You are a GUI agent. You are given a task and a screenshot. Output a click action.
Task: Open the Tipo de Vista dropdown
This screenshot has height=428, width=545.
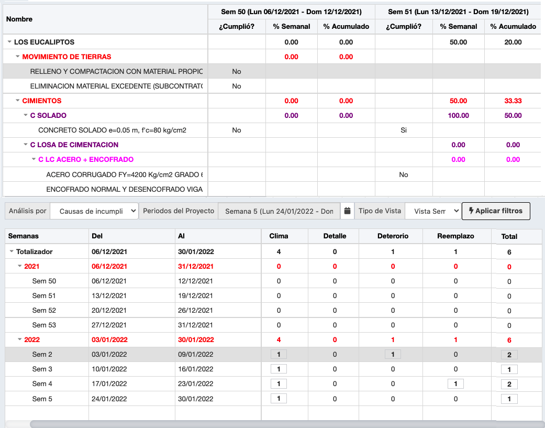point(433,211)
